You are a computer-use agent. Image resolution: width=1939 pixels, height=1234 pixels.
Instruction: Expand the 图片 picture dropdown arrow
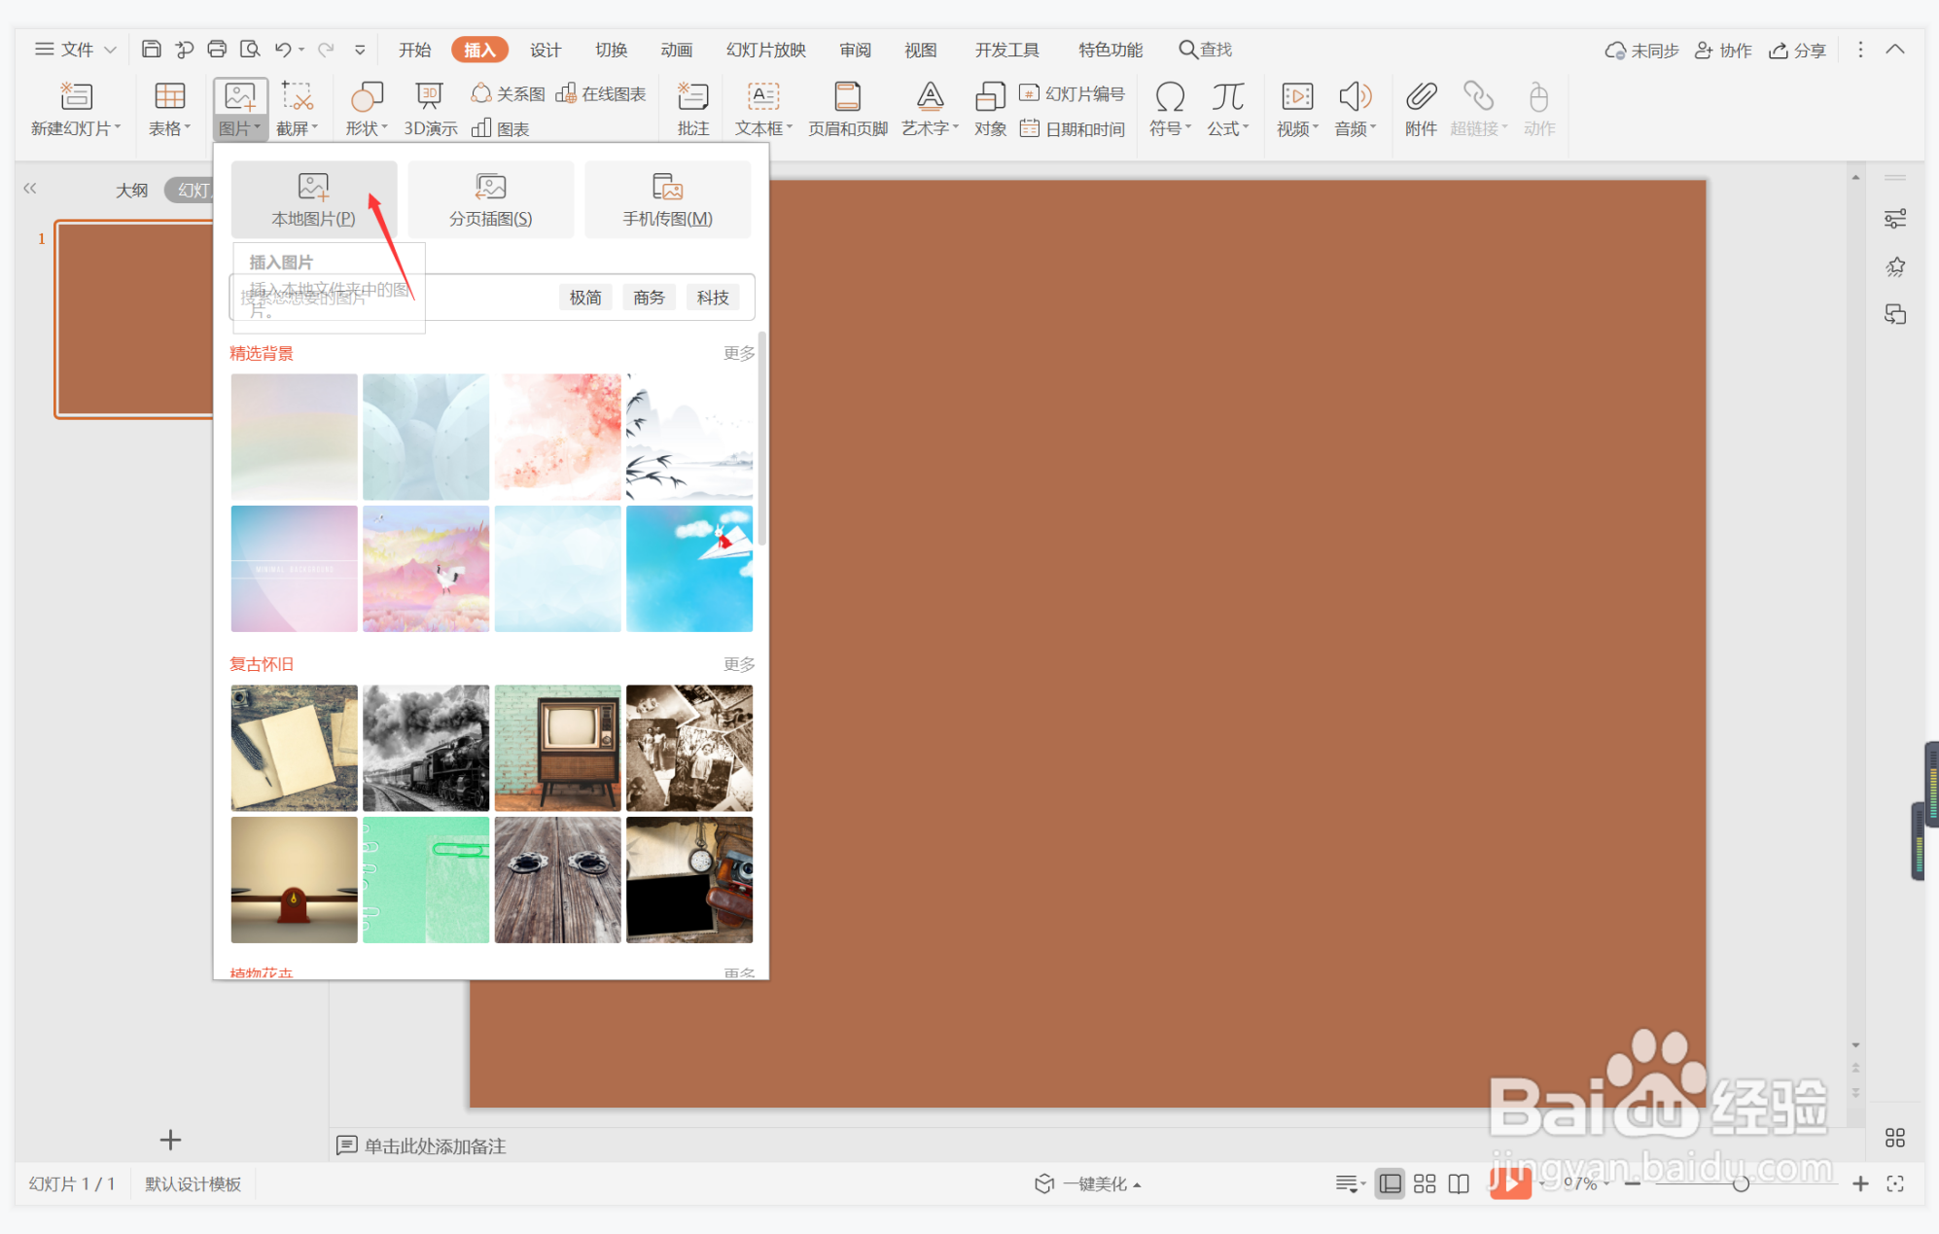pyautogui.click(x=257, y=128)
